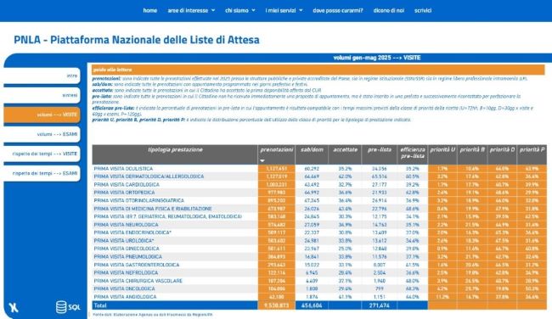Screen dimensions: 552x319
Task: Click the guida alla lettura heading bar
Action: [x=318, y=70]
